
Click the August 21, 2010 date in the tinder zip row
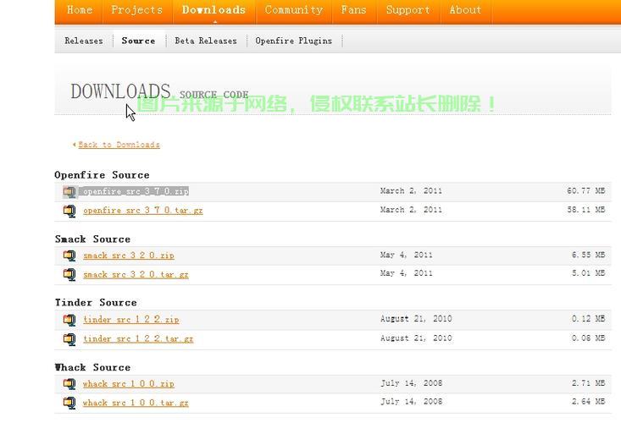click(416, 318)
